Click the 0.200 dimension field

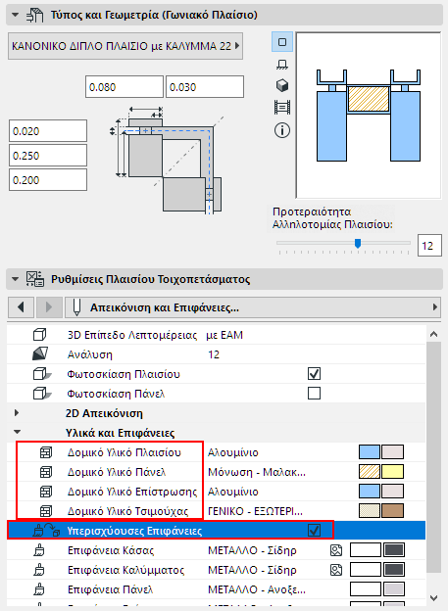(48, 180)
